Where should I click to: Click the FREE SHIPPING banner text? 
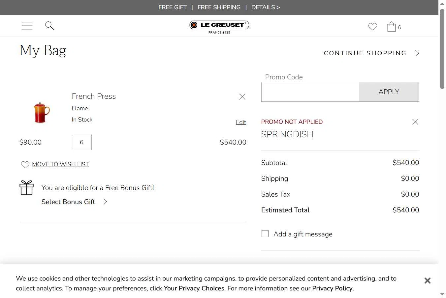pos(219,7)
